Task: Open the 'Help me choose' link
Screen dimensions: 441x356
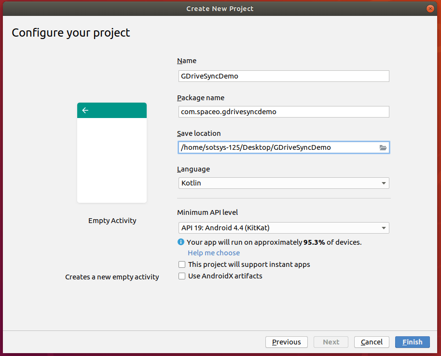Action: [214, 253]
